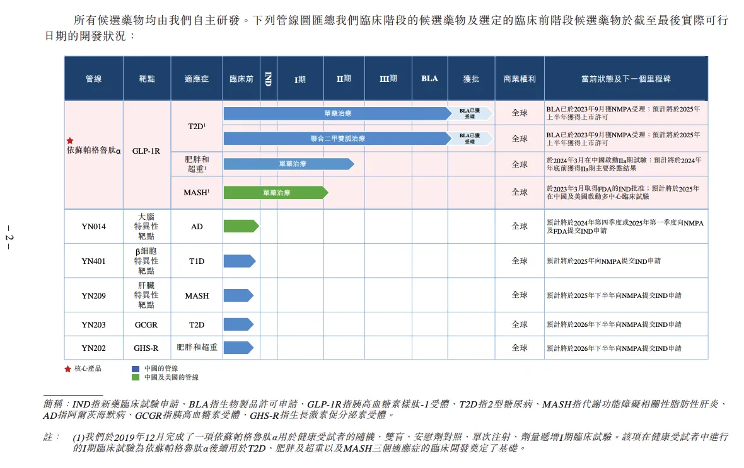Screen dimensions: 744x468
Task: Click the red star in the 核心產品 legend
Action: coord(68,368)
